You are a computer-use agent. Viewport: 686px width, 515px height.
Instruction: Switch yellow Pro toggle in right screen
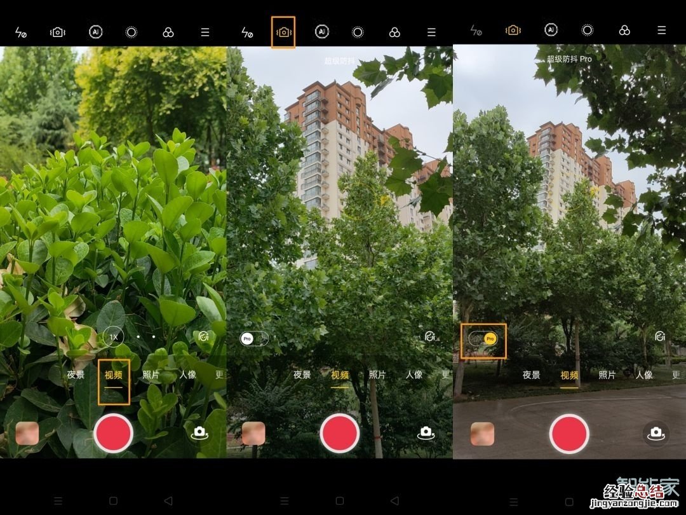[483, 338]
